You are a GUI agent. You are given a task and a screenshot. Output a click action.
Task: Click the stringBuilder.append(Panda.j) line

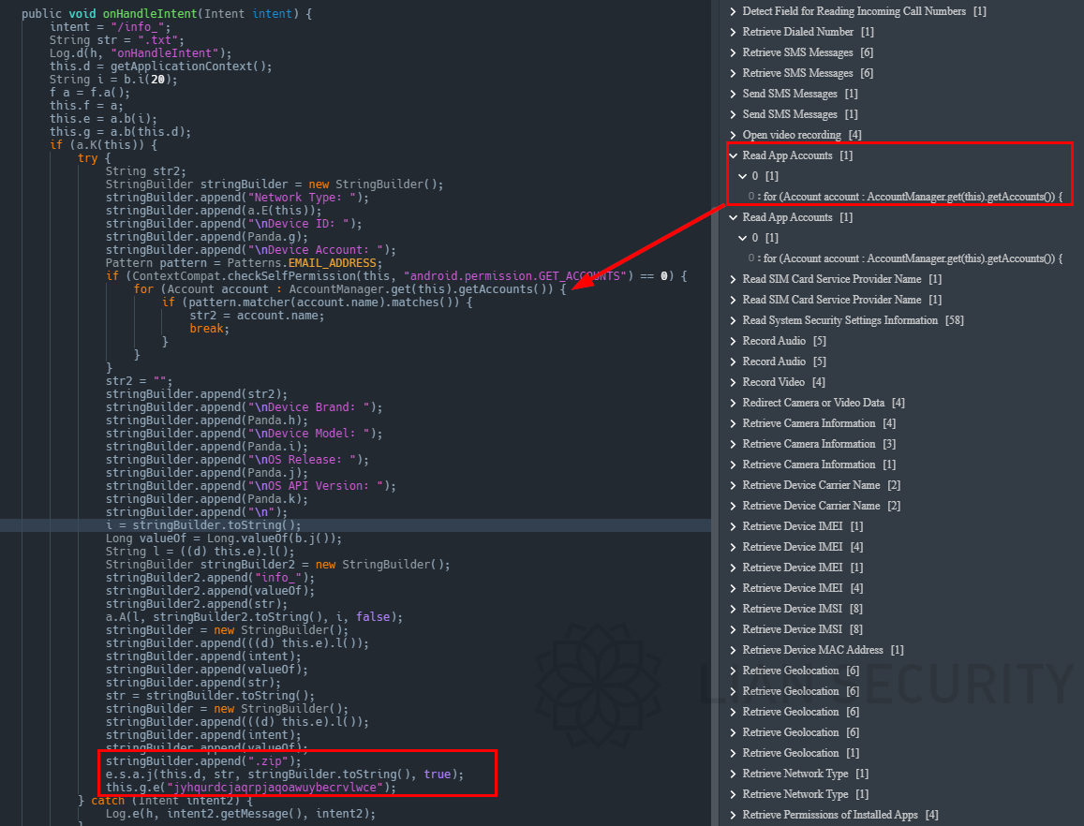pyautogui.click(x=207, y=474)
